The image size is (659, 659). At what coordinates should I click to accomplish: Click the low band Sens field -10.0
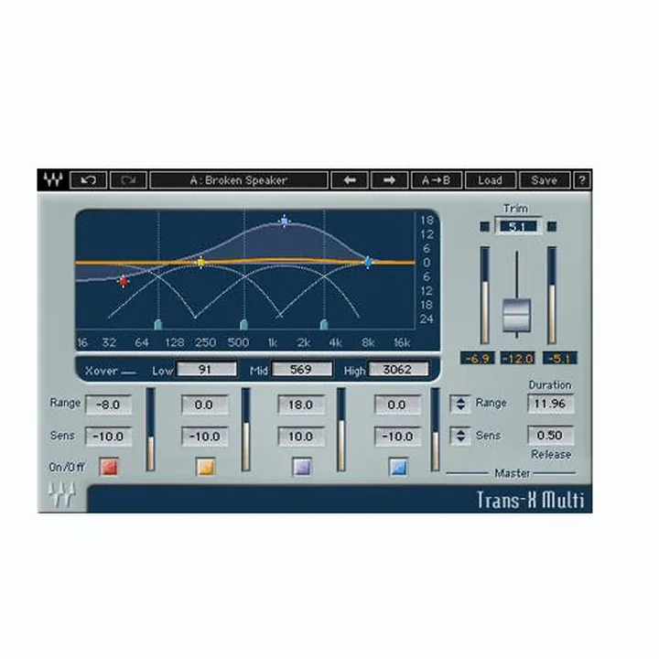click(x=108, y=437)
